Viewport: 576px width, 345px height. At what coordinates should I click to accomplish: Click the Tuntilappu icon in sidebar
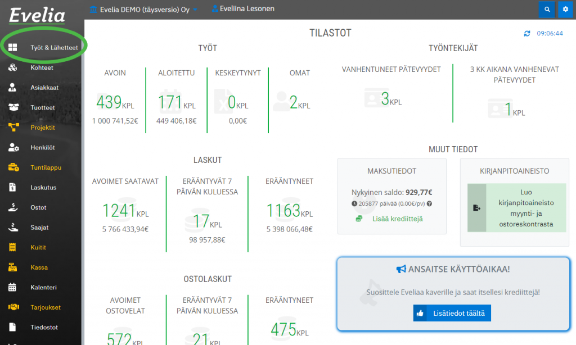(13, 167)
